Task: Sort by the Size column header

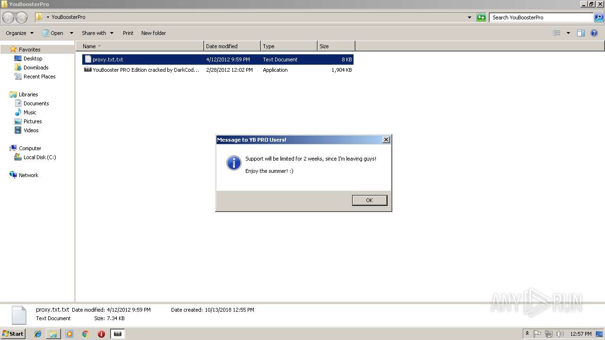Action: coord(336,46)
